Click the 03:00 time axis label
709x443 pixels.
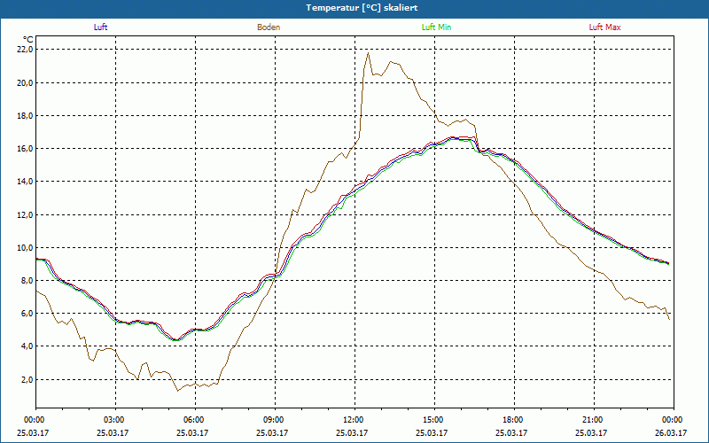point(115,420)
